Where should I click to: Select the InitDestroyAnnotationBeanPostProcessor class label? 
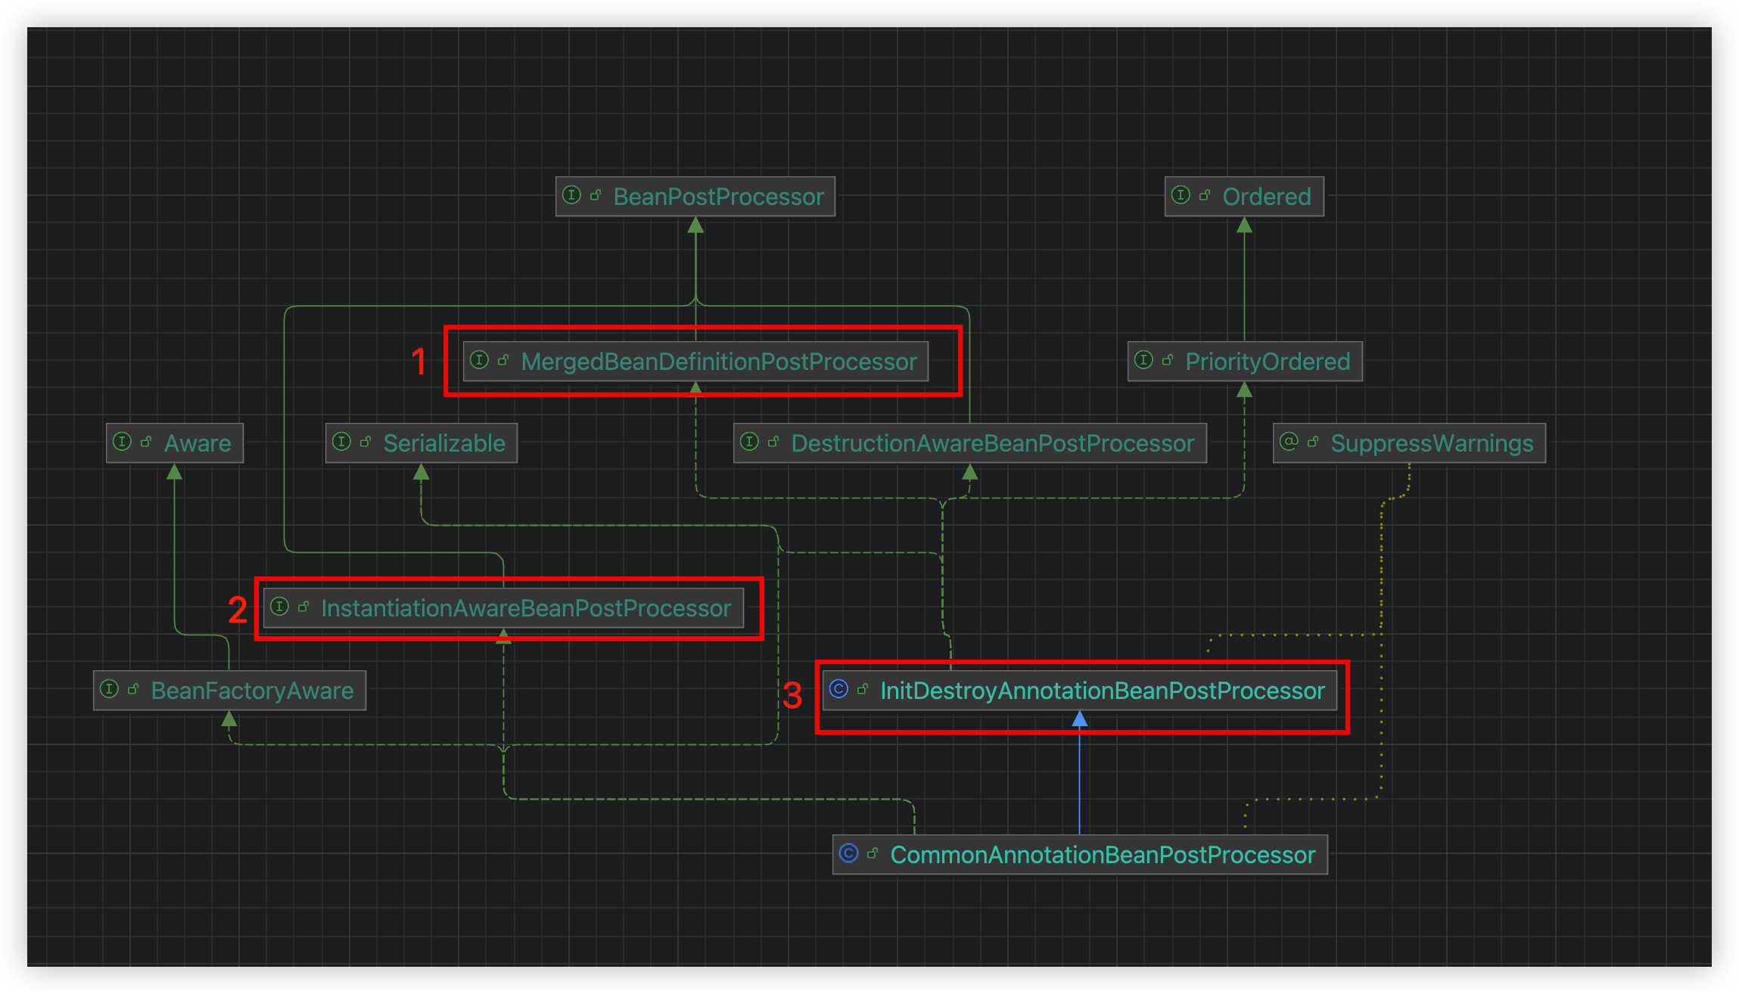[1103, 691]
